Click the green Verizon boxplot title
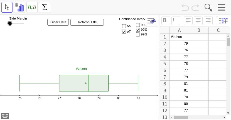This screenshot has height=120, width=231. 81,69
